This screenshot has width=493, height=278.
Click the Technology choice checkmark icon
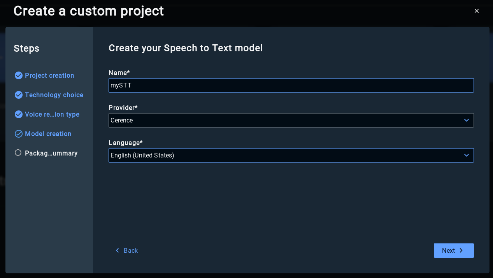(19, 95)
